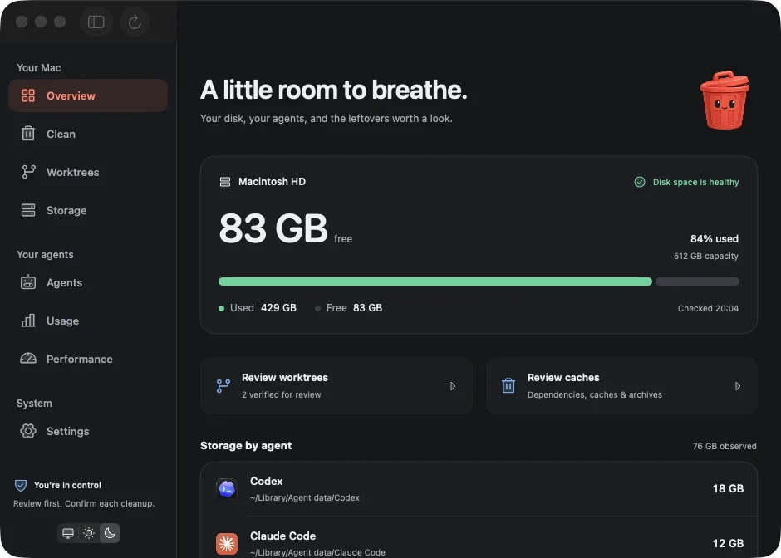Open the Review worktrees card

[x=336, y=386]
